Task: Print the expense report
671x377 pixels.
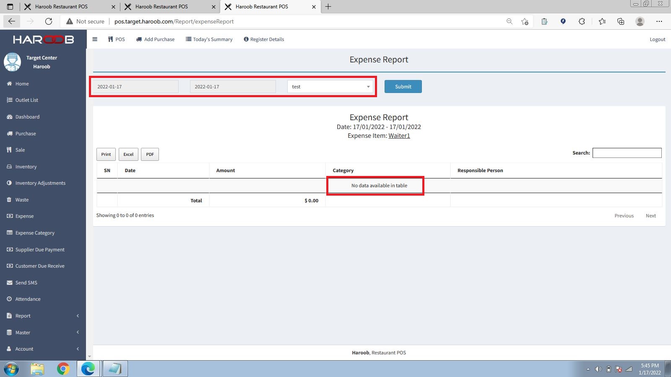Action: pos(106,155)
